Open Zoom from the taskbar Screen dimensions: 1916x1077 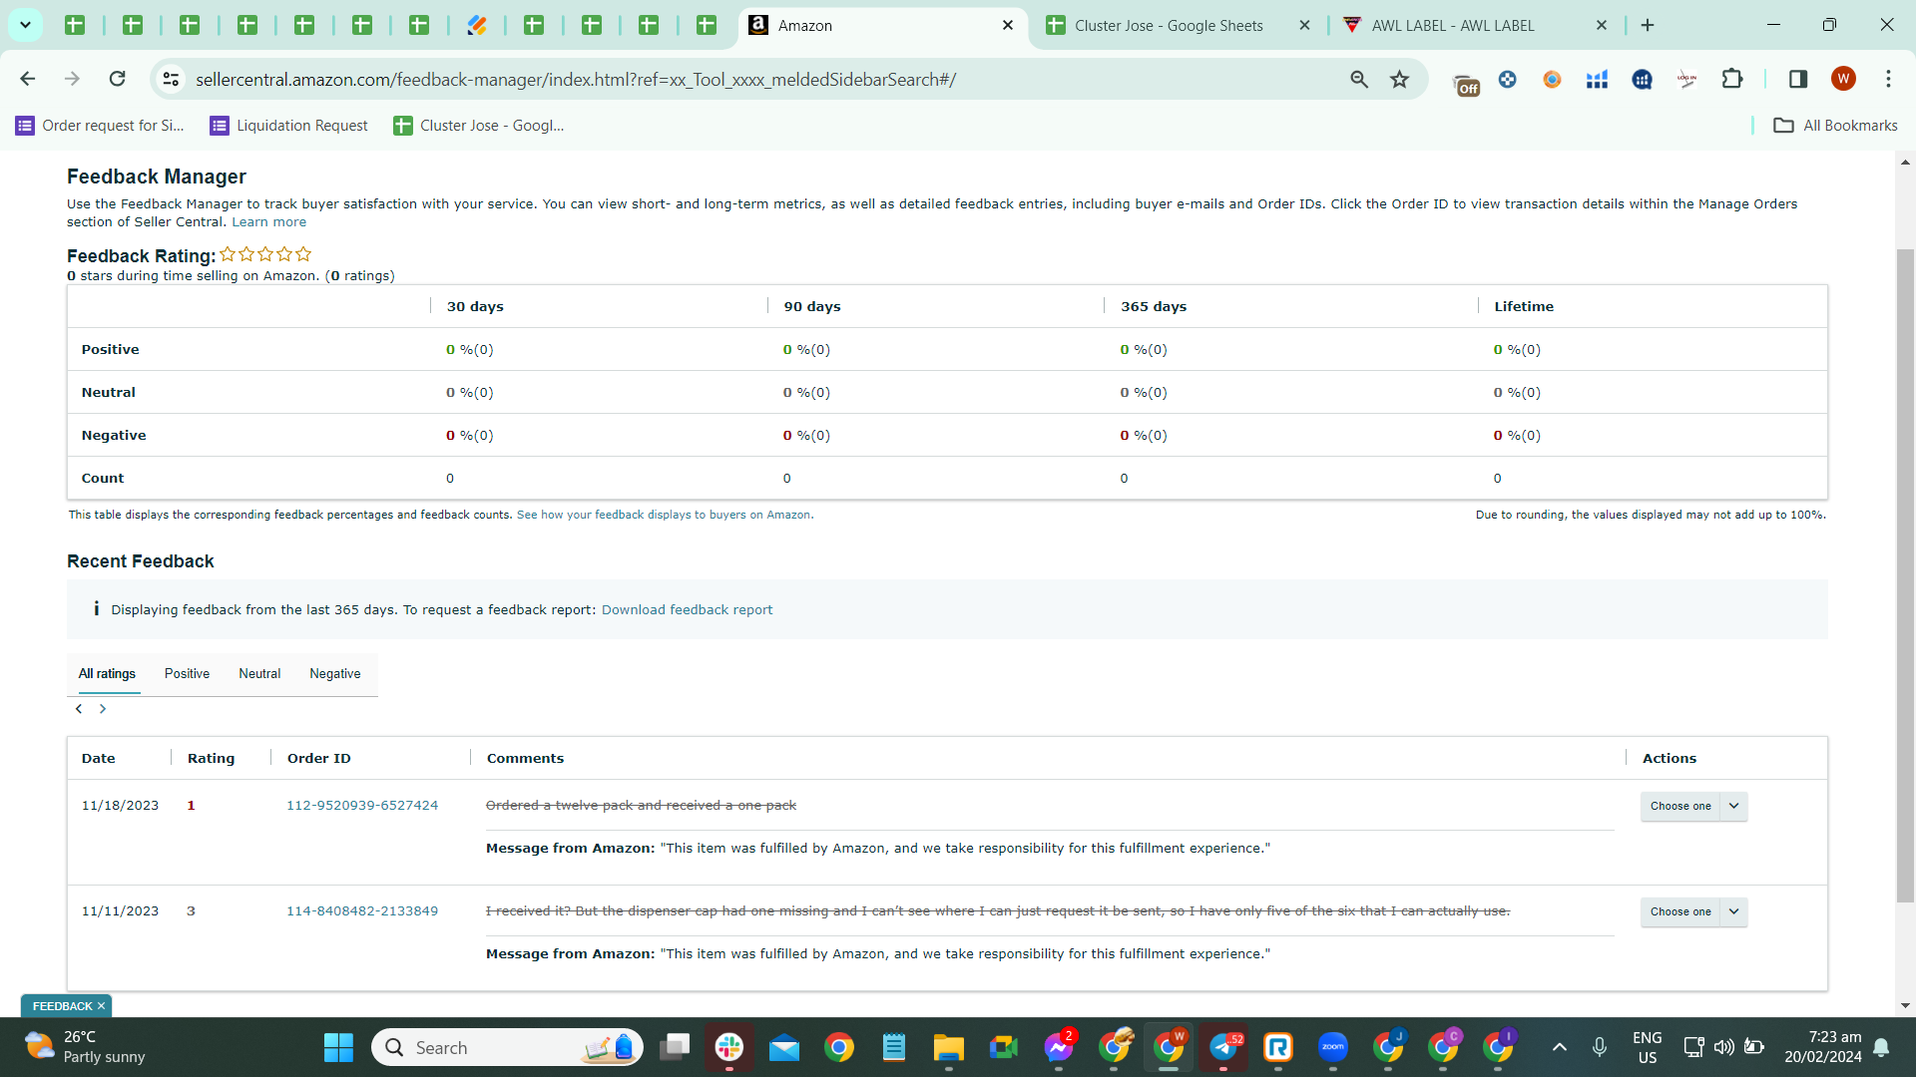point(1333,1047)
